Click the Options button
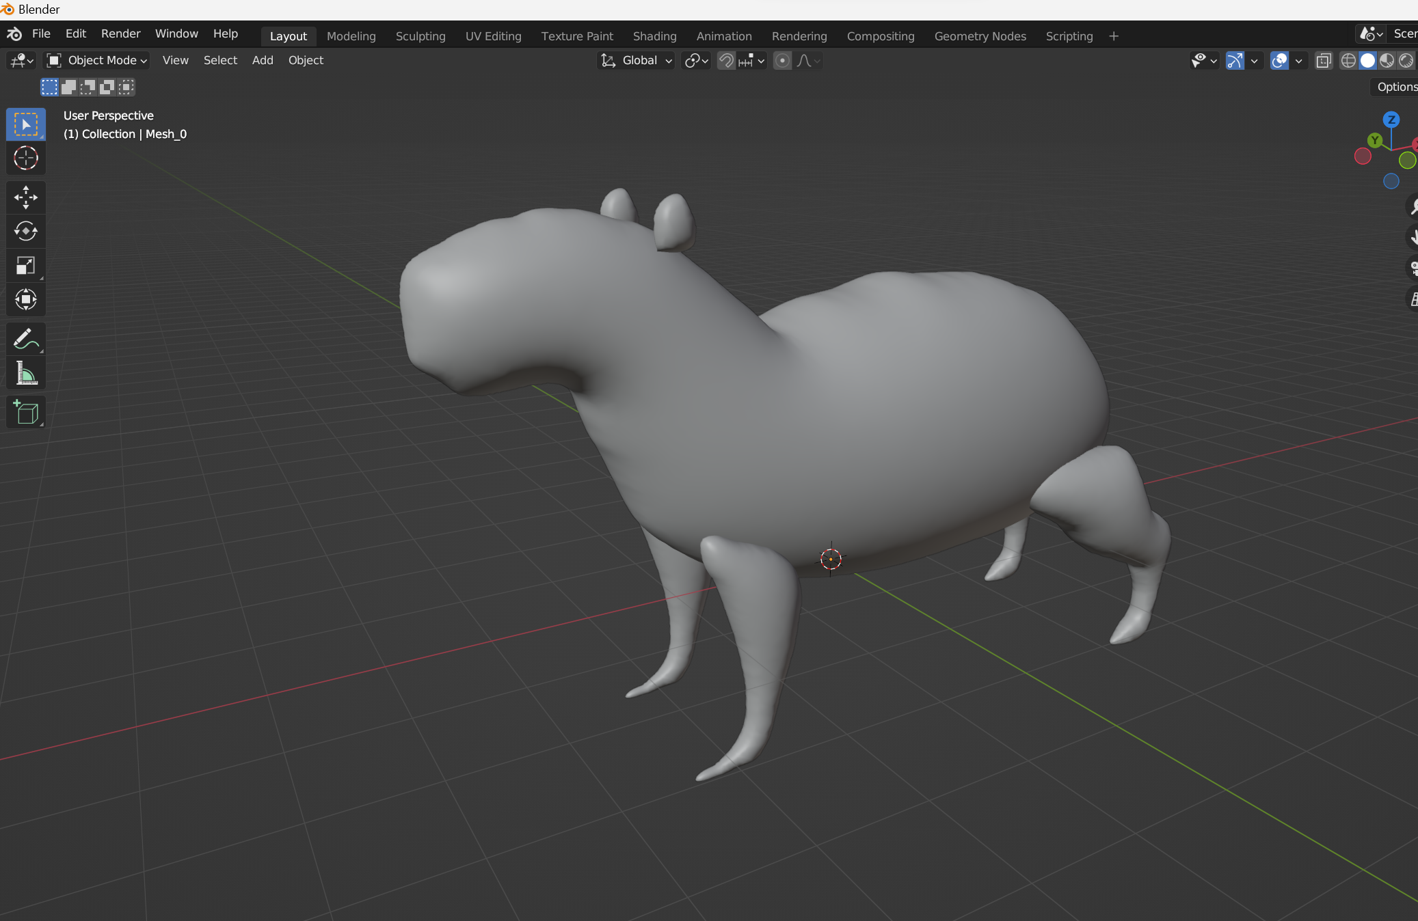 1395,87
